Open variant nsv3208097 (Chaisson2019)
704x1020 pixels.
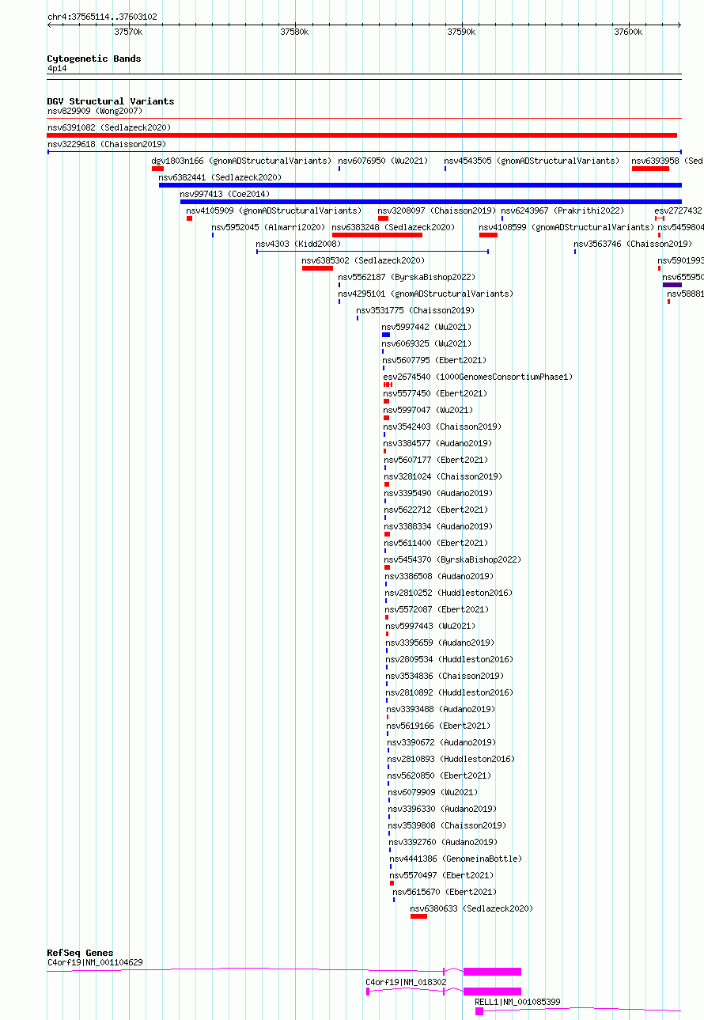click(437, 210)
